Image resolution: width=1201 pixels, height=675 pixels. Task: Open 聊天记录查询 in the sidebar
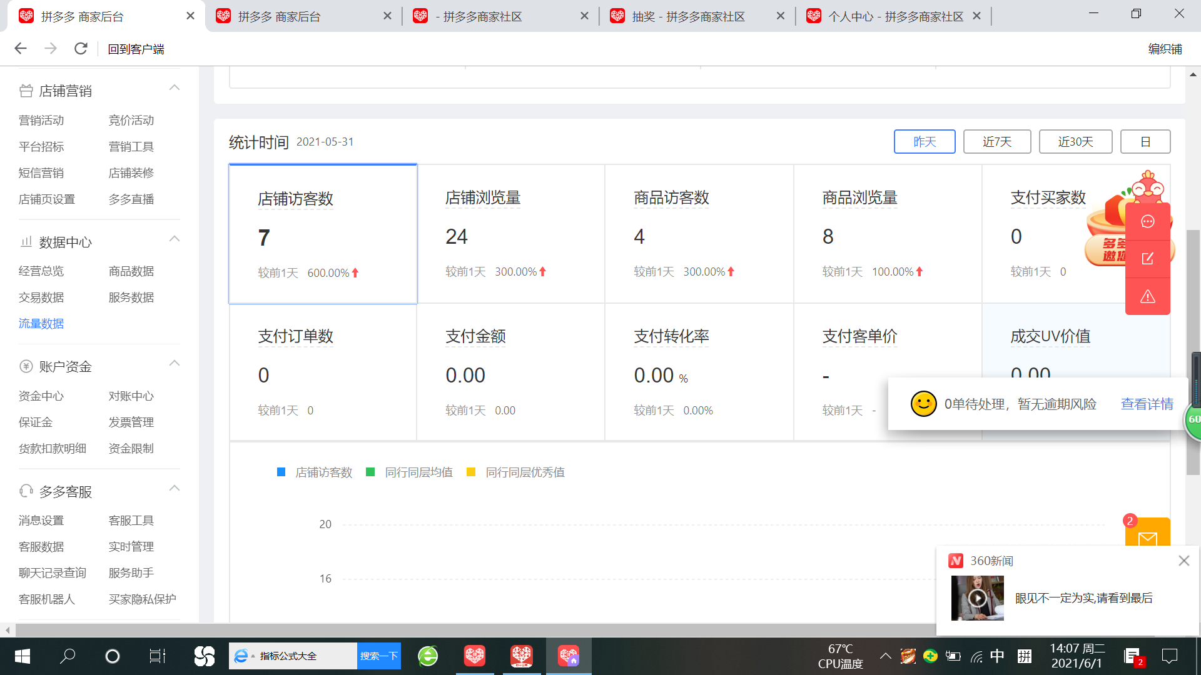(x=53, y=573)
